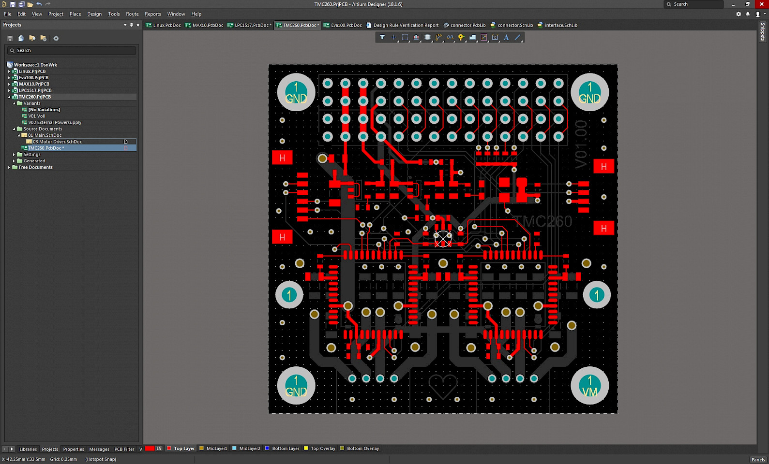The image size is (769, 464).
Task: Switch to Design Rule Verification Report tab
Action: tap(403, 25)
